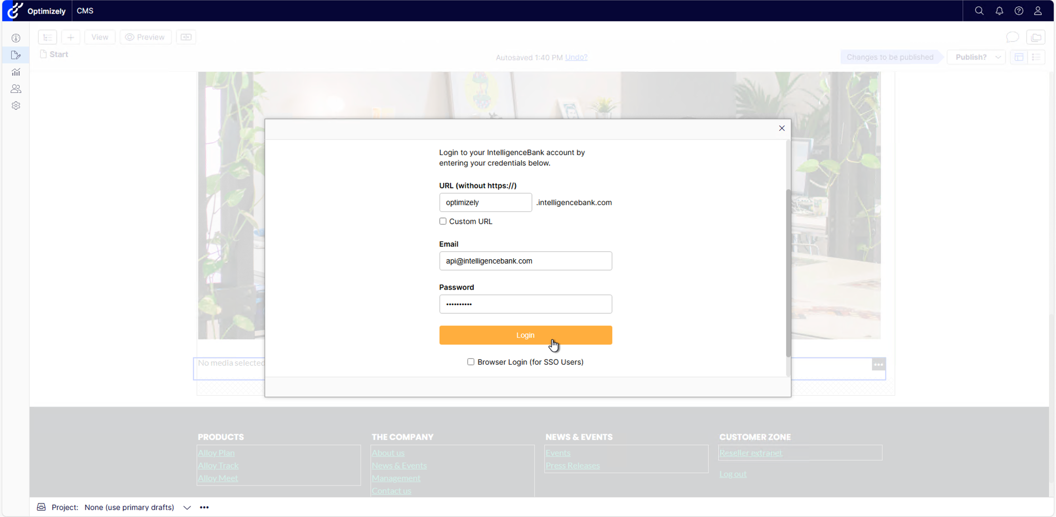Click the Email input field

coord(525,261)
